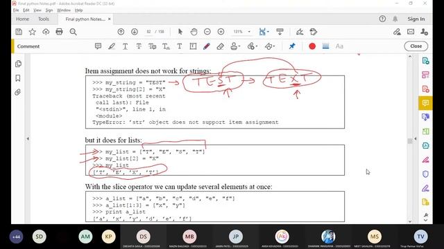Open the View menu
Image resolution: width=444 pixels, height=249 pixels.
pos(37,10)
